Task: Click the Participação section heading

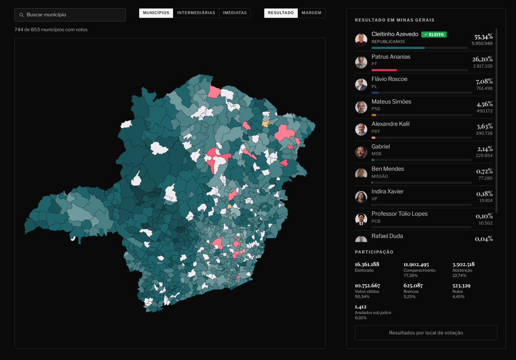Action: pyautogui.click(x=374, y=252)
